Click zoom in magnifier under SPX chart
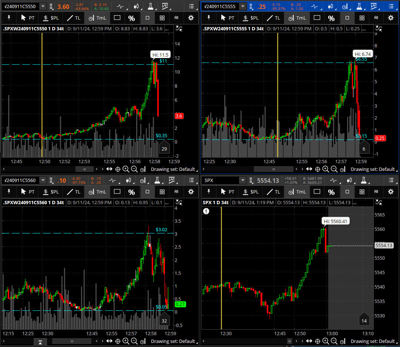400x347 pixels. pyautogui.click(x=326, y=341)
